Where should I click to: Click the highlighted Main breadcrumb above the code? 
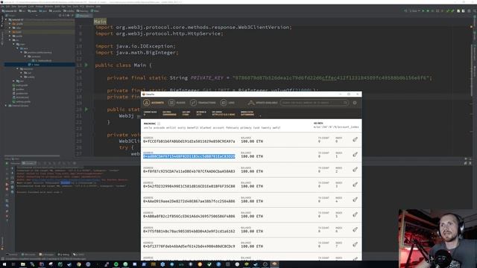[x=100, y=22]
